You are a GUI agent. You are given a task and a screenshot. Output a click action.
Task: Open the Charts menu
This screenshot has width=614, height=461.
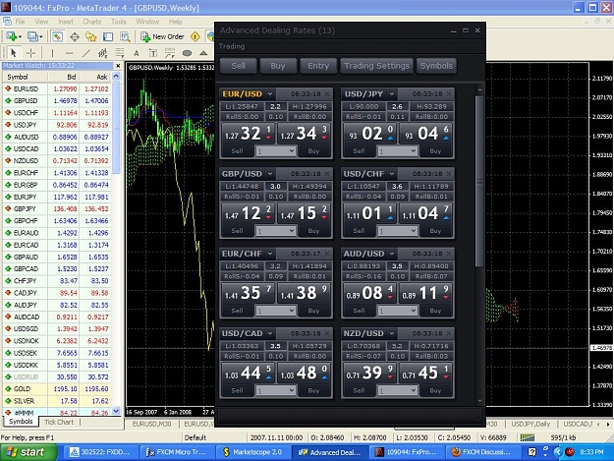click(91, 22)
